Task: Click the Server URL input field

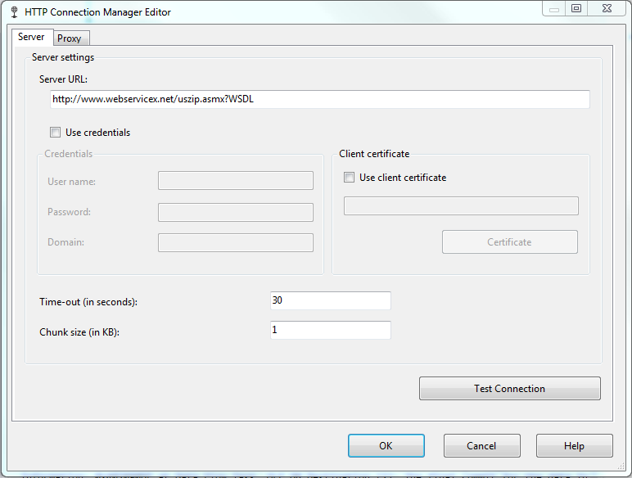Action: (x=319, y=99)
